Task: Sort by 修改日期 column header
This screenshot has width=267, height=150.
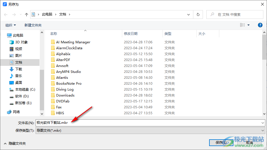Action: tap(131, 34)
